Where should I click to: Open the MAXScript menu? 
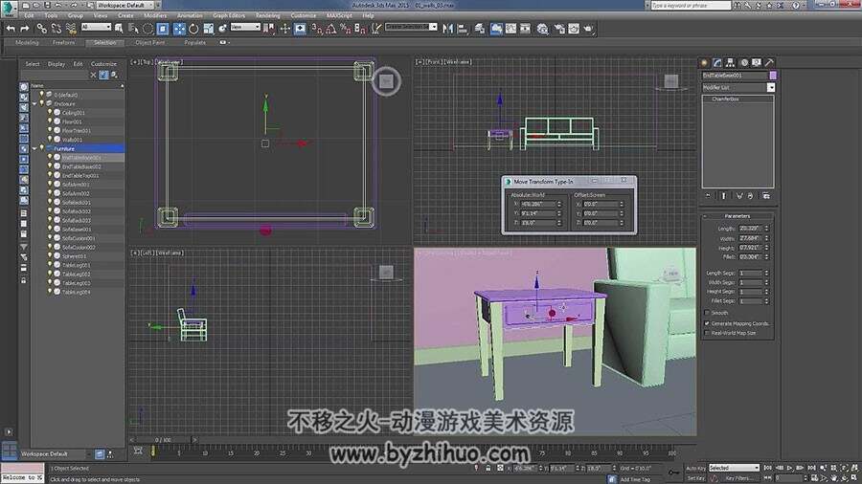point(339,15)
